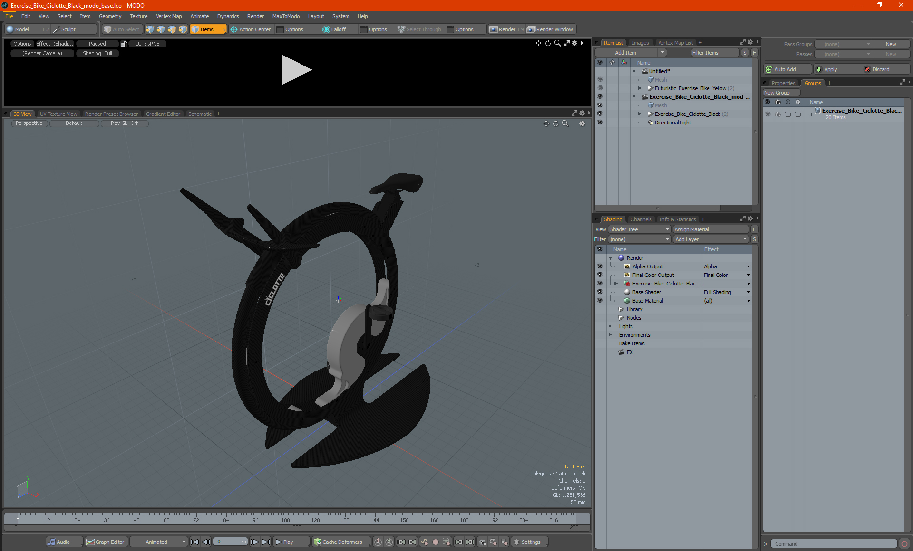Image resolution: width=913 pixels, height=551 pixels.
Task: Switch to Channels tab
Action: (x=641, y=219)
